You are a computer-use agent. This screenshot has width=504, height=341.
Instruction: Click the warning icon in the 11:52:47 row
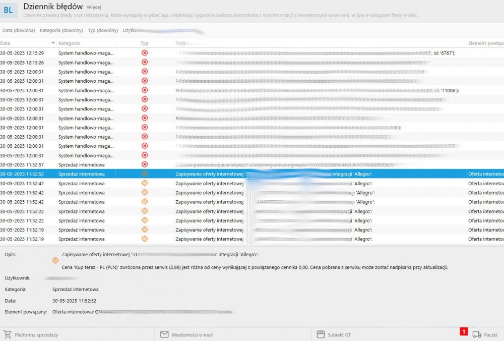click(145, 183)
